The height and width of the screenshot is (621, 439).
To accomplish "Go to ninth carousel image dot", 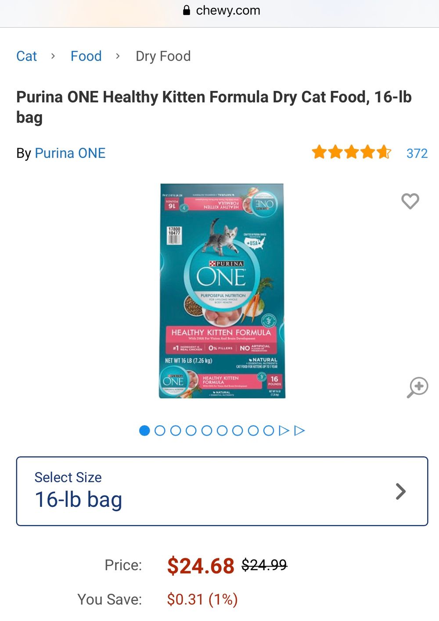I will [x=269, y=430].
